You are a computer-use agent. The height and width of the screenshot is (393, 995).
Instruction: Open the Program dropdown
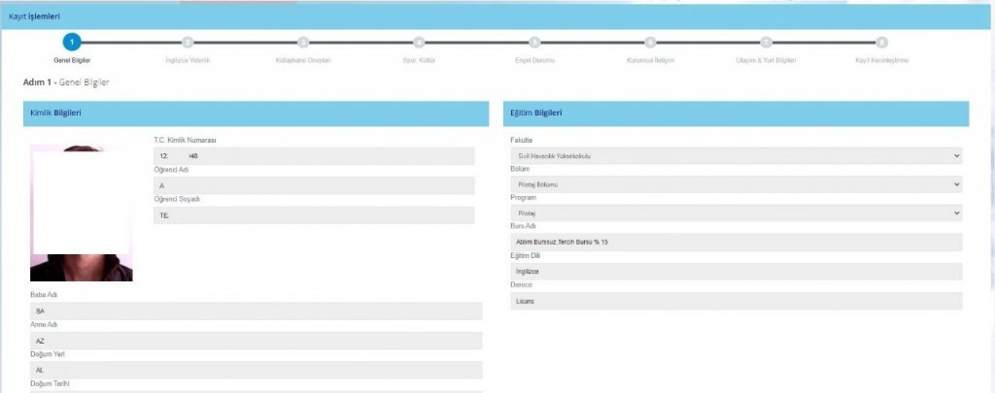pos(736,213)
